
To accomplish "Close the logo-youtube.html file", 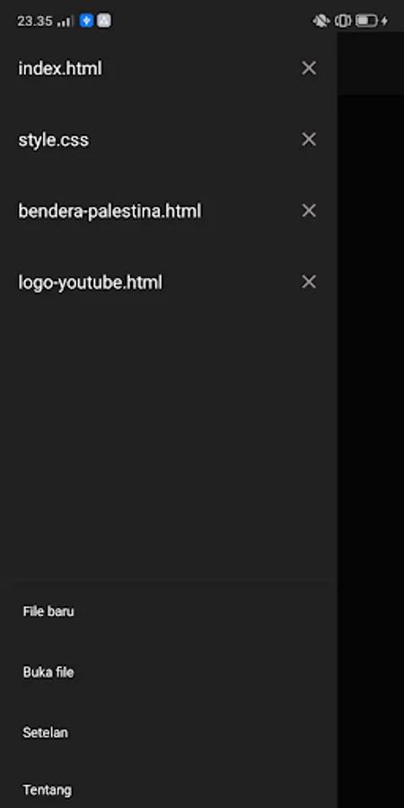I will pos(309,281).
